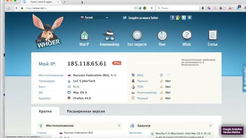This screenshot has width=246, height=138.
Task: Click the IP address 185.118.65.61
Action: [87, 64]
